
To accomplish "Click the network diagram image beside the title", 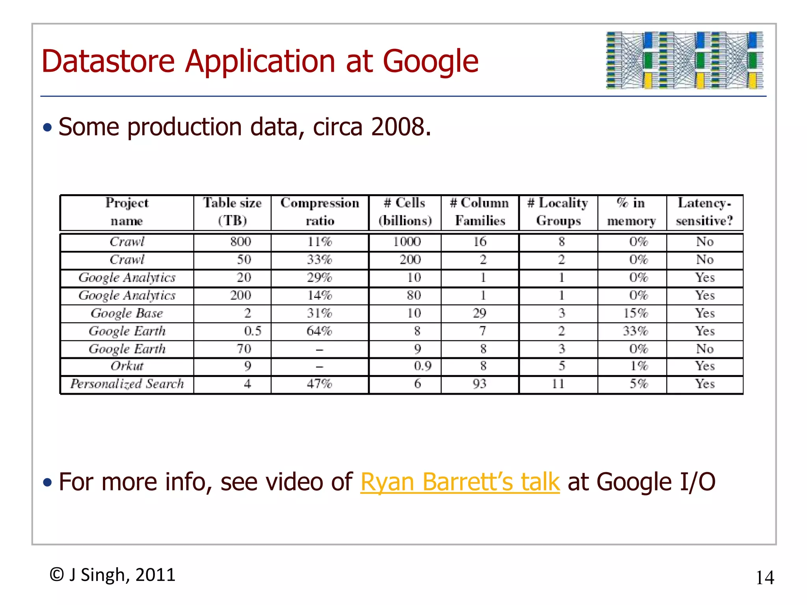I will (685, 60).
